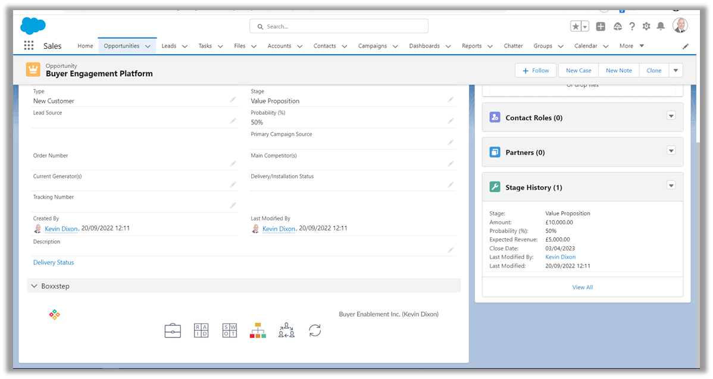Open Salesforce Help question mark icon
Image resolution: width=713 pixels, height=379 pixels.
[631, 26]
